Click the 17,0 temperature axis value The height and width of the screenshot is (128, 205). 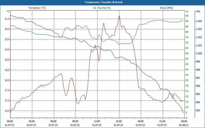pyautogui.click(x=7, y=101)
